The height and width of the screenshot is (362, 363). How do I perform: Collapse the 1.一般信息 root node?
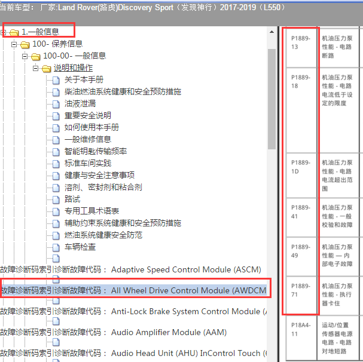click(3, 32)
